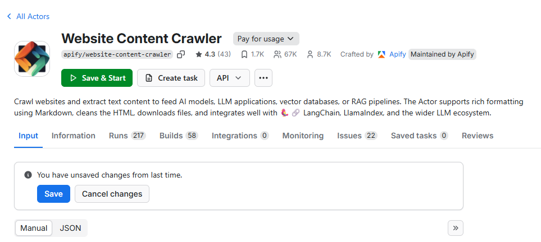Click the total users icon showing 67K

[277, 54]
